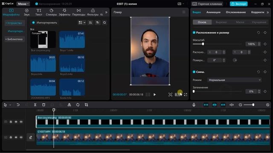This screenshot has width=273, height=153.
Task: Add keyframe for Затемнение
Action: (x=265, y=91)
